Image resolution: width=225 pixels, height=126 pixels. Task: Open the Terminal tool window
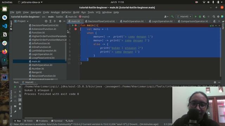[x=57, y=121]
